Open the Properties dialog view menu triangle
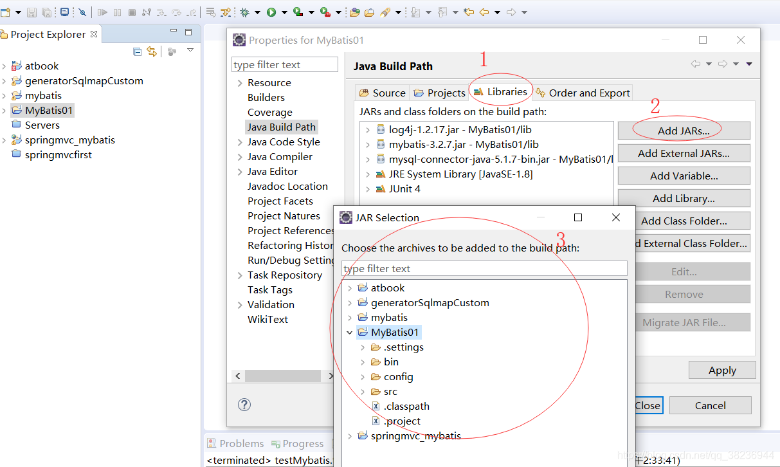Screen dimensions: 780x467 749,64
